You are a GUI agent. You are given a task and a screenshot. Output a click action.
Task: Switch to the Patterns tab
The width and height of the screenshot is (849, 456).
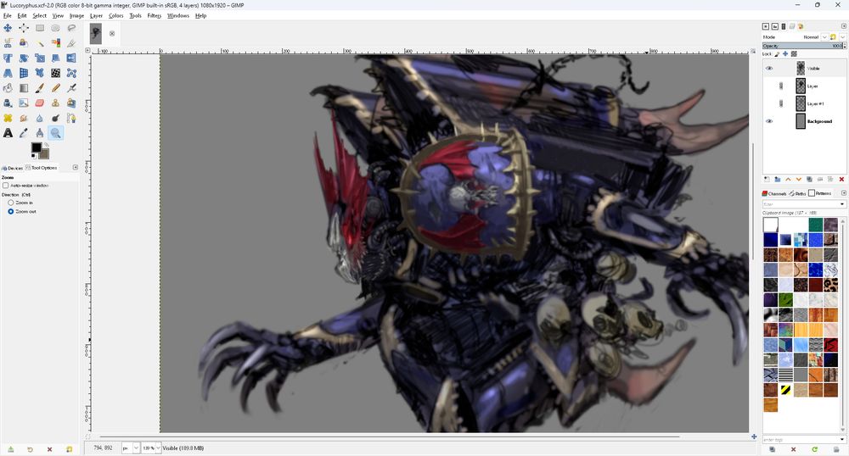[x=823, y=194]
